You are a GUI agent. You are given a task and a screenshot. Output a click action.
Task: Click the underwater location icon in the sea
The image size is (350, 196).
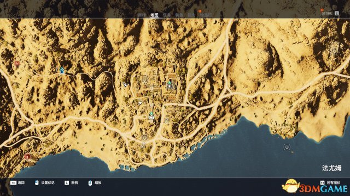[x=287, y=147]
